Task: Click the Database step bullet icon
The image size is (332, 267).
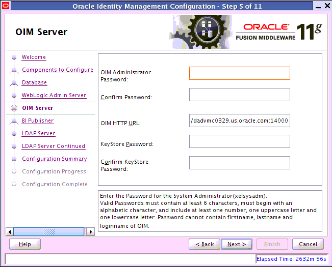Action: pos(14,83)
